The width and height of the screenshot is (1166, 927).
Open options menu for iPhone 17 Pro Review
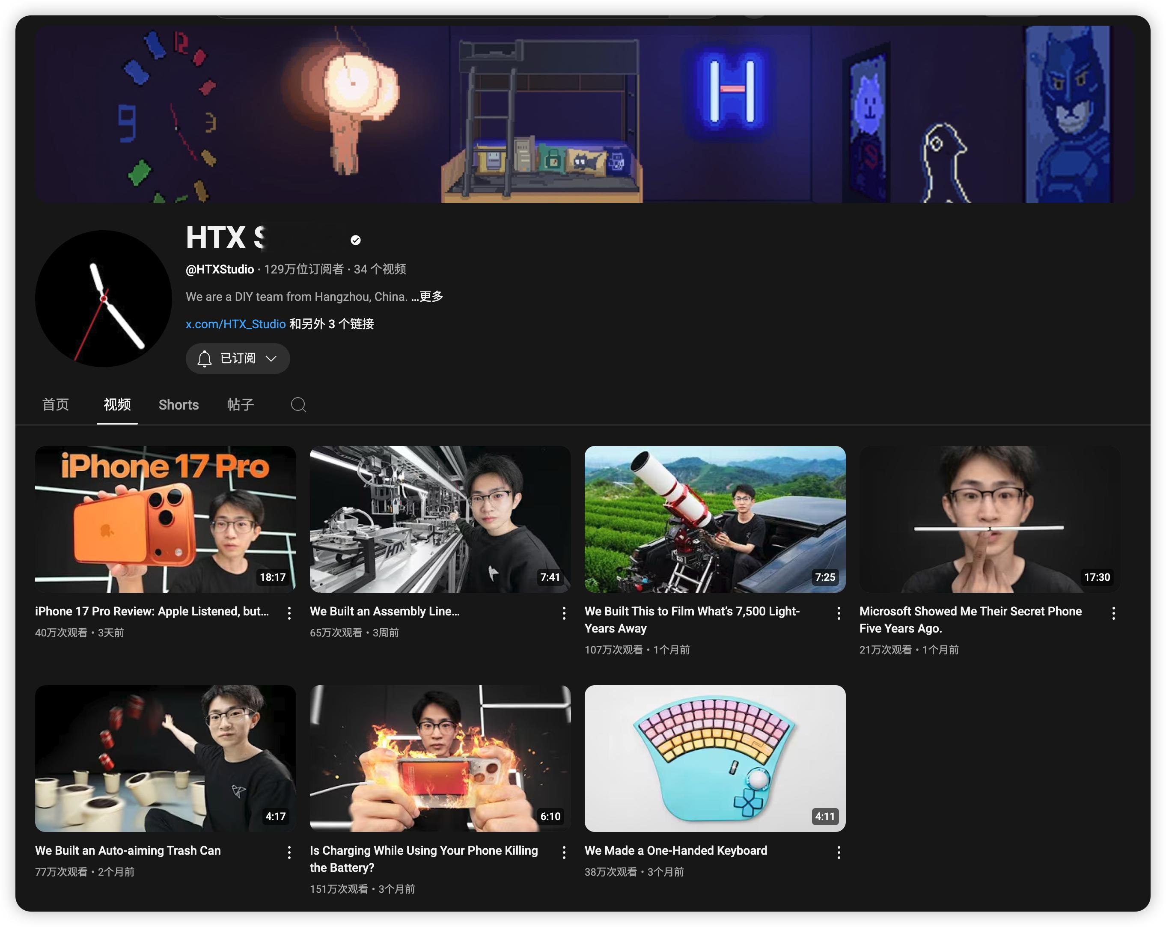(289, 613)
